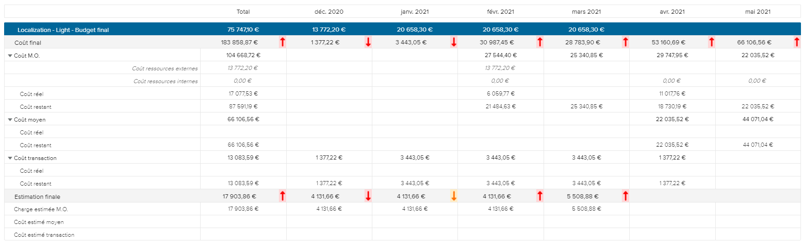This screenshot has width=806, height=245.
Task: Click red up arrow beside Estimation finale total
Action: [x=283, y=196]
